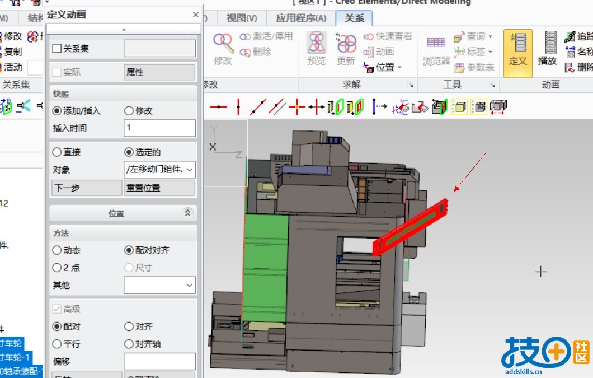Switch to the 应用程序(A) tab

(x=301, y=18)
